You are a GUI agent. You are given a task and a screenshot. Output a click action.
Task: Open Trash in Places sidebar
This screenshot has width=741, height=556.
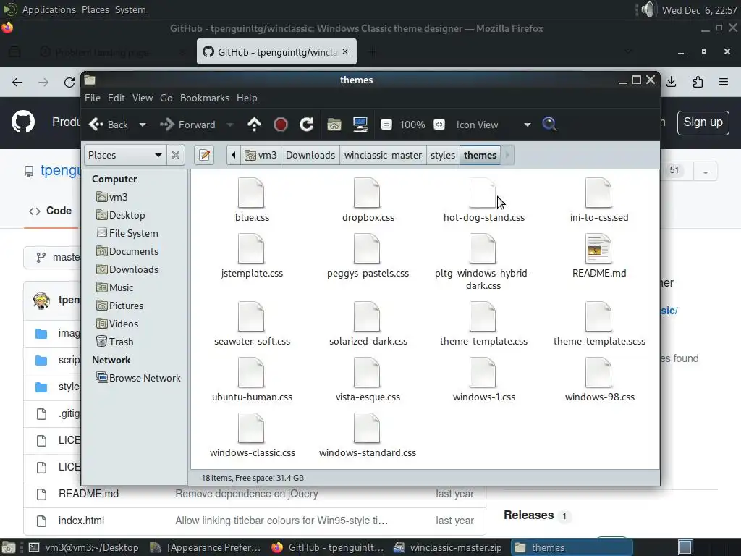[115, 342]
